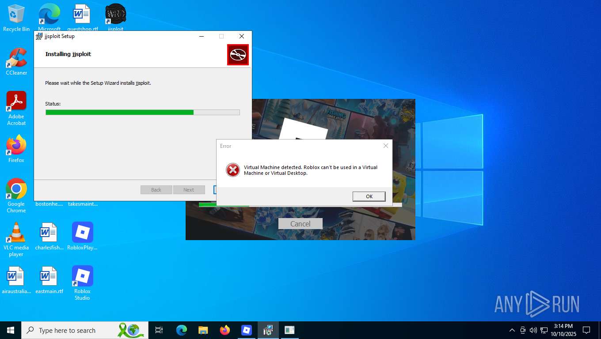Minimize the jjsploit Setup window
This screenshot has height=339, width=601.
coord(202,36)
